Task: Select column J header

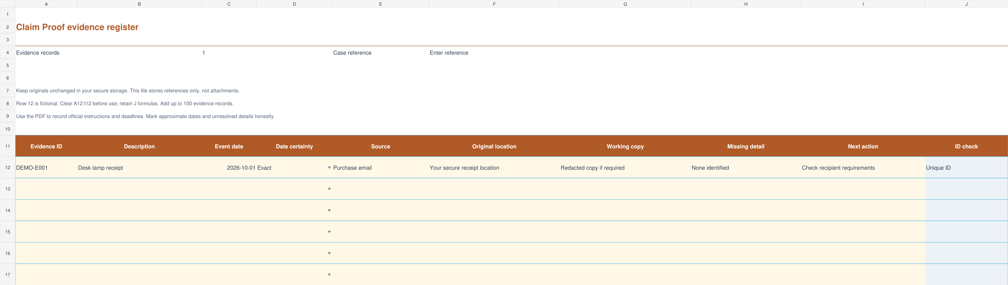Action: pos(966,4)
